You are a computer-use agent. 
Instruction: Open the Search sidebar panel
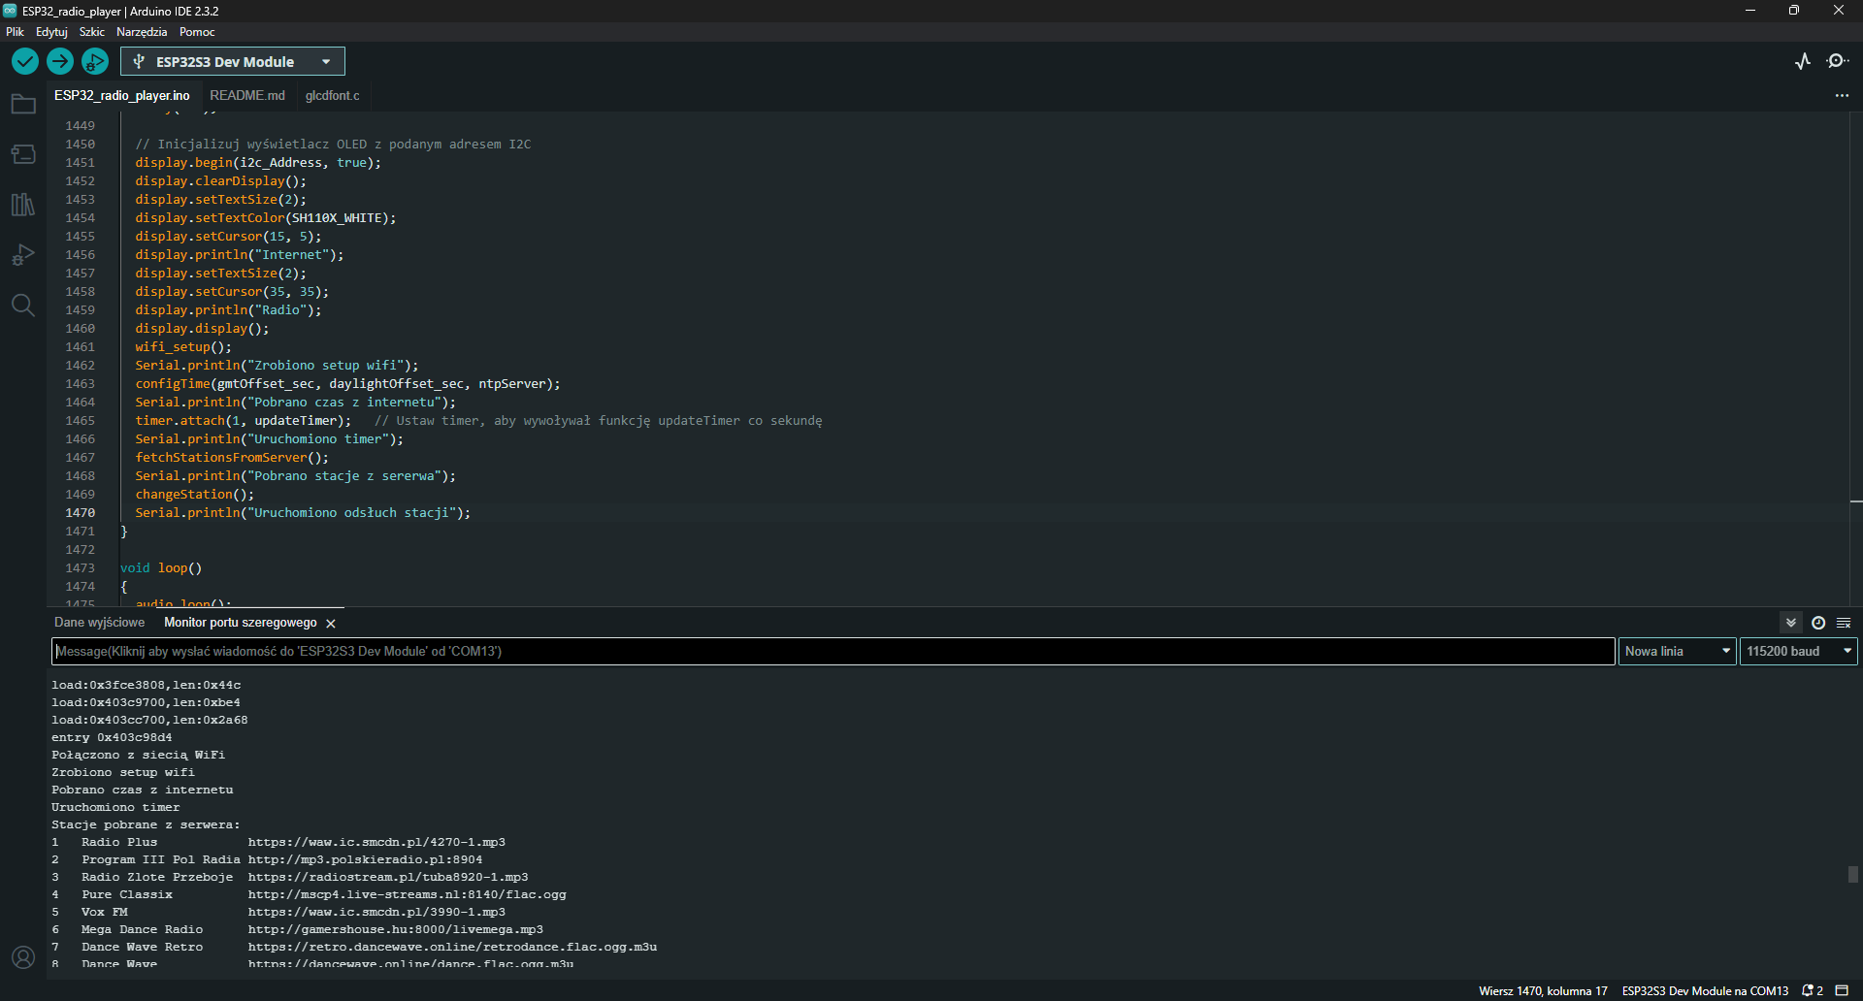click(x=23, y=306)
